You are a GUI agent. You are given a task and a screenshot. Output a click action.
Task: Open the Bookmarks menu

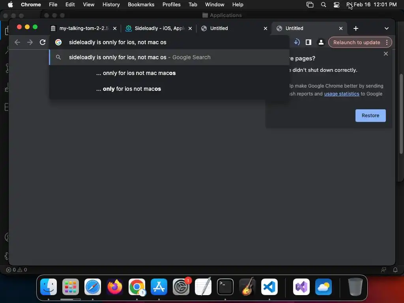coord(141,5)
